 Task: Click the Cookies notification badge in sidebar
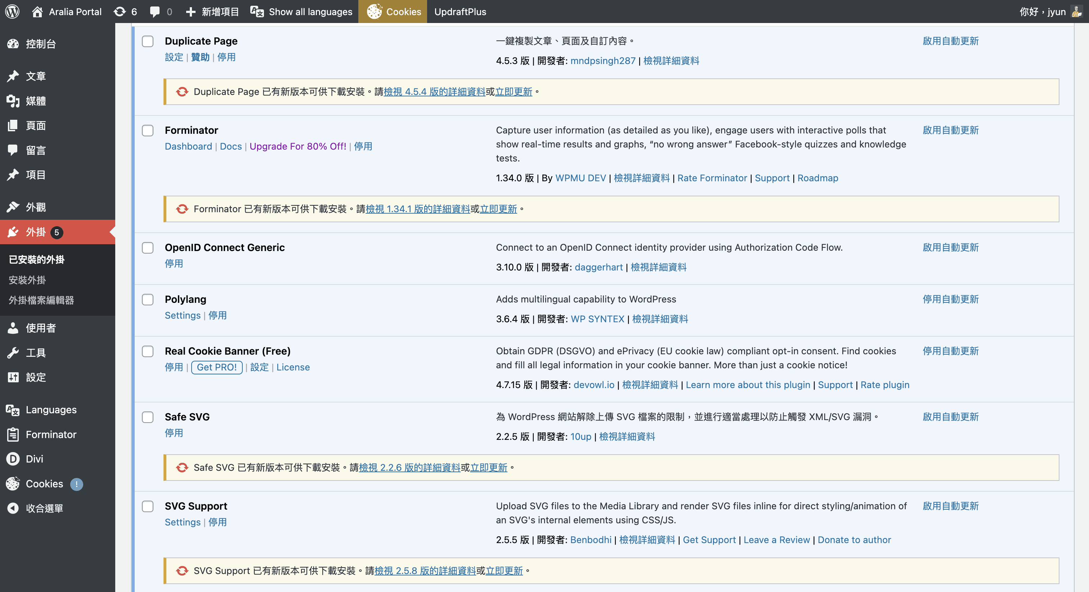pyautogui.click(x=76, y=484)
